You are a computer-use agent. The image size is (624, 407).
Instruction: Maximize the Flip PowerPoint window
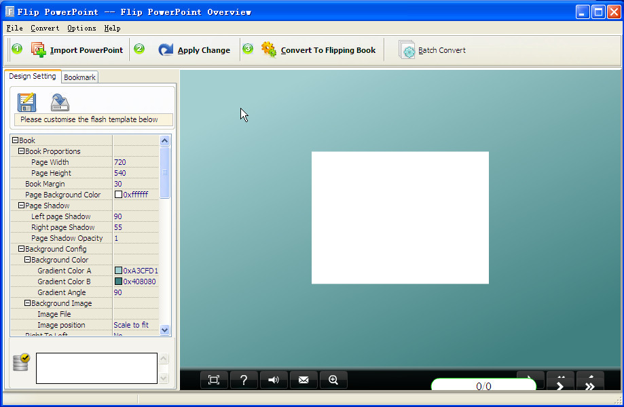[x=598, y=12]
